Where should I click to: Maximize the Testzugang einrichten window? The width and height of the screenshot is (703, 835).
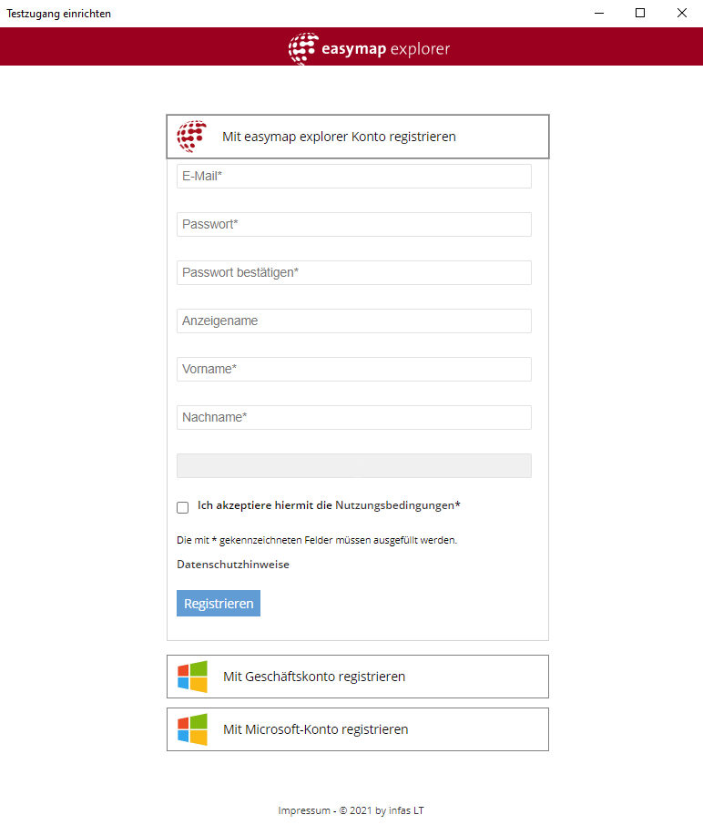pyautogui.click(x=640, y=14)
